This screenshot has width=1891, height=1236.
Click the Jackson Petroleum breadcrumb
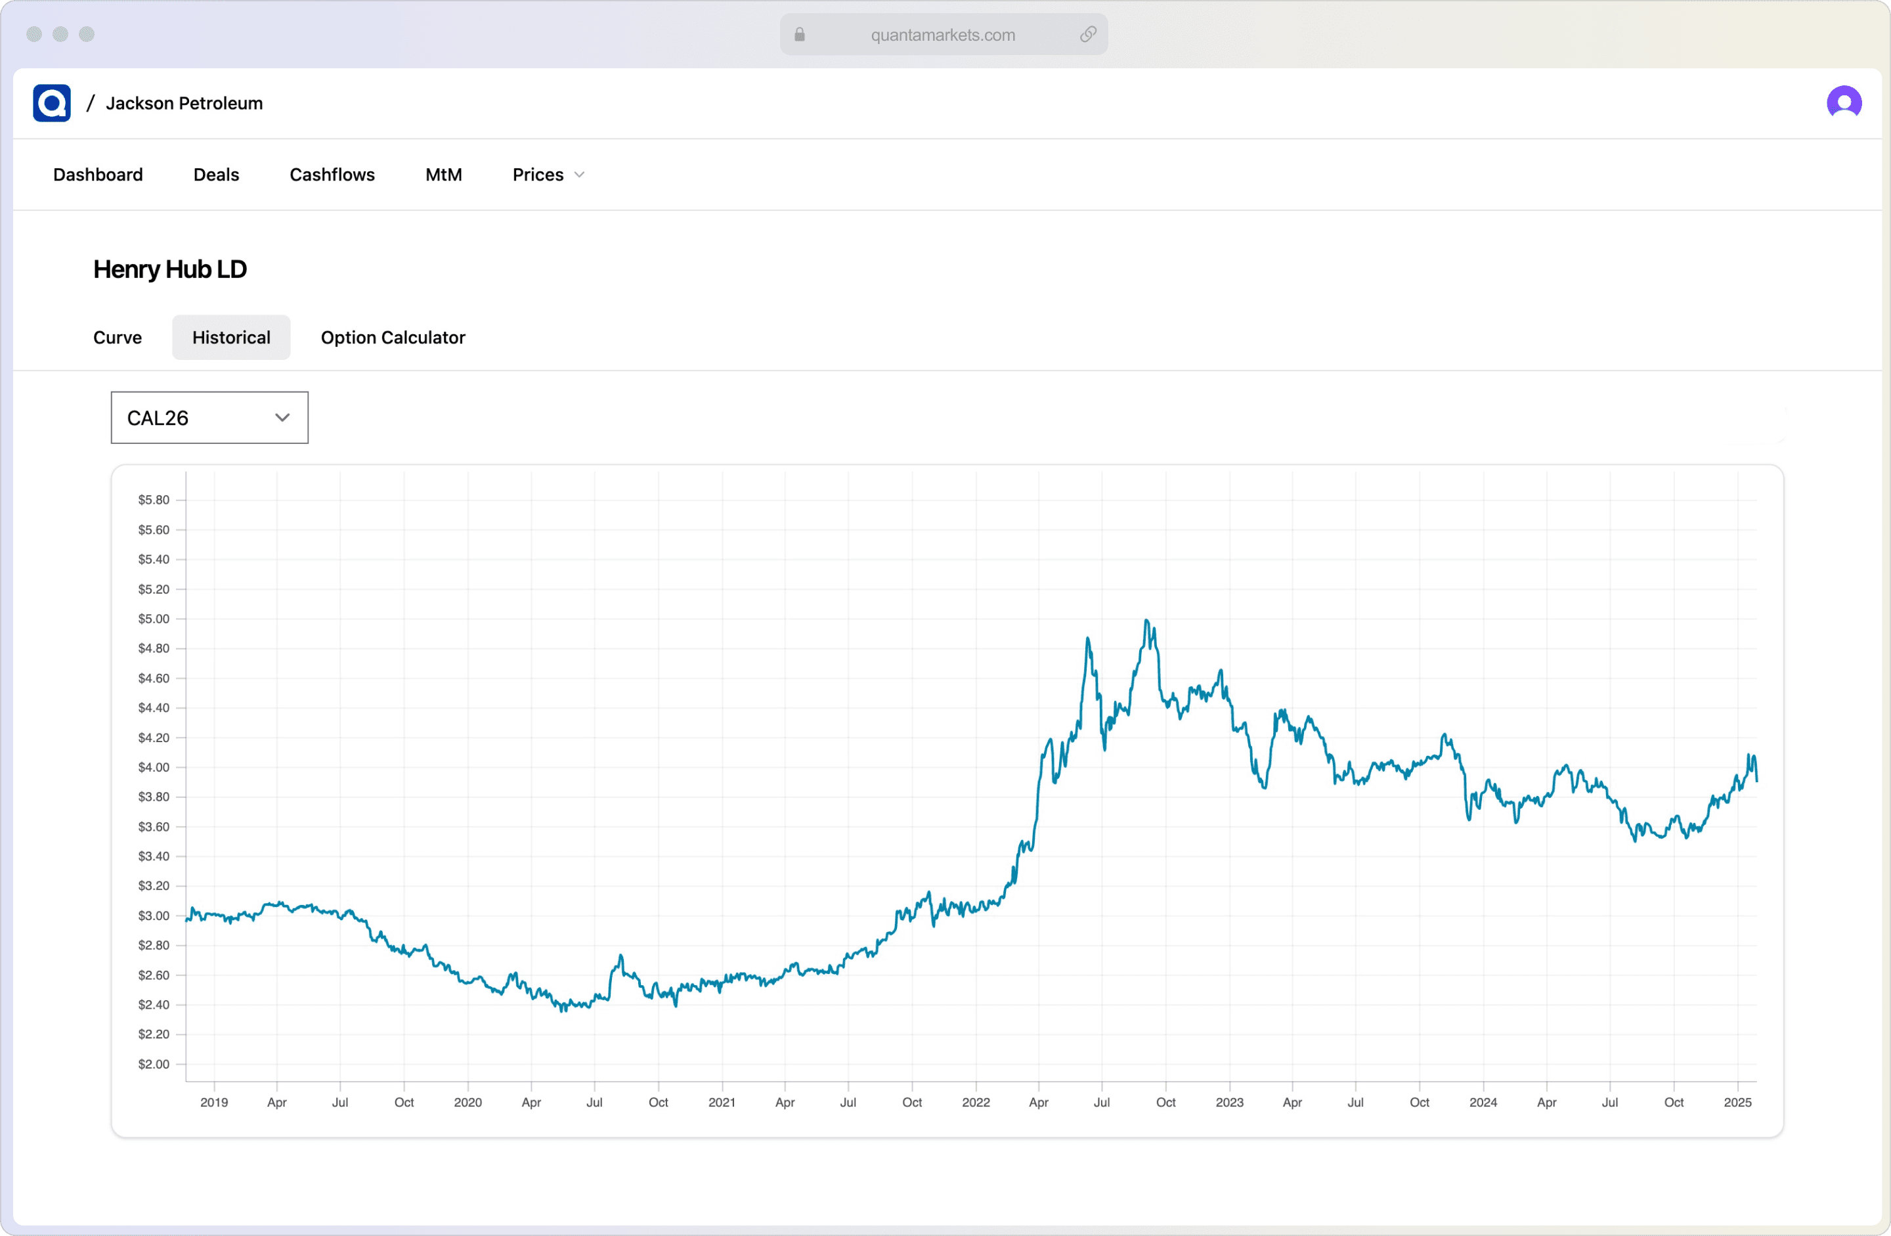coord(185,103)
